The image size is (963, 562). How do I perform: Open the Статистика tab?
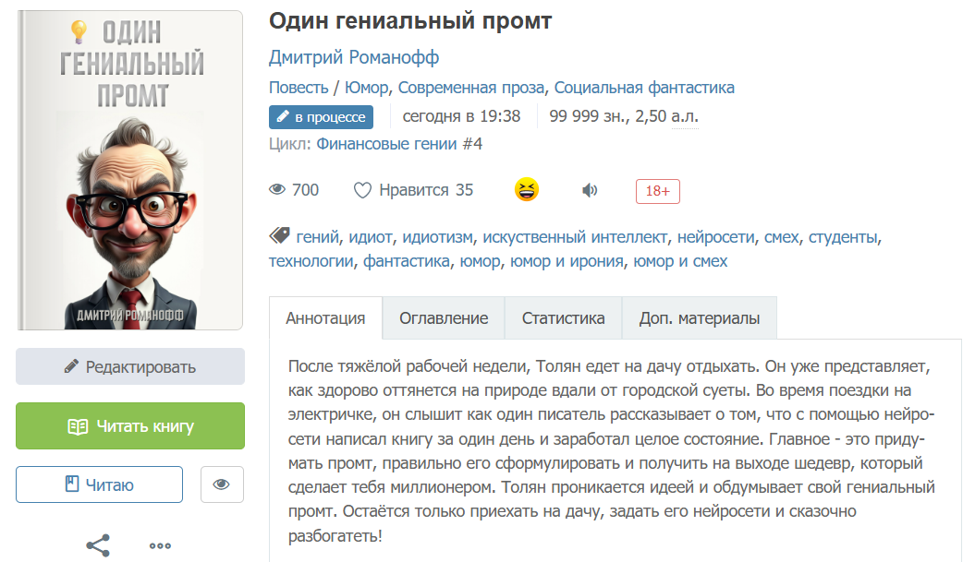coord(563,318)
